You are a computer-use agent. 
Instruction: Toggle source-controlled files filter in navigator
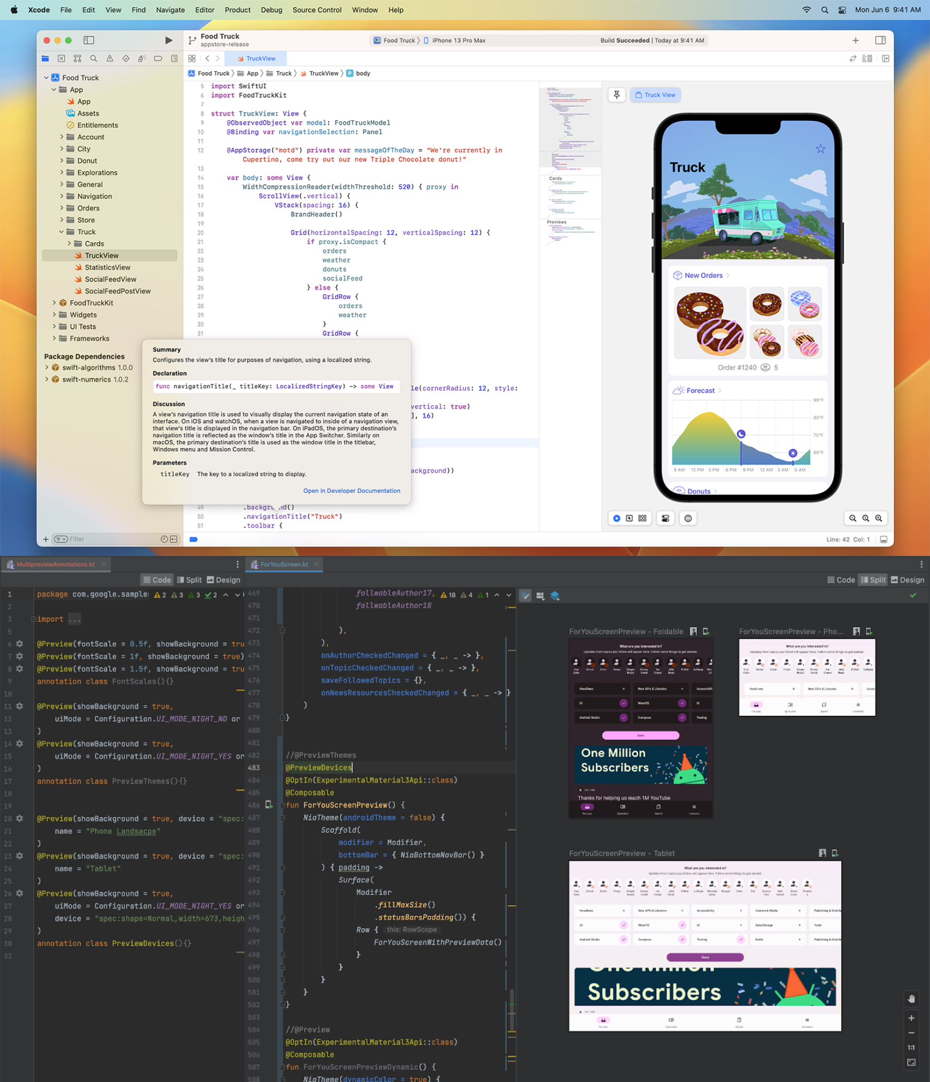tap(174, 539)
